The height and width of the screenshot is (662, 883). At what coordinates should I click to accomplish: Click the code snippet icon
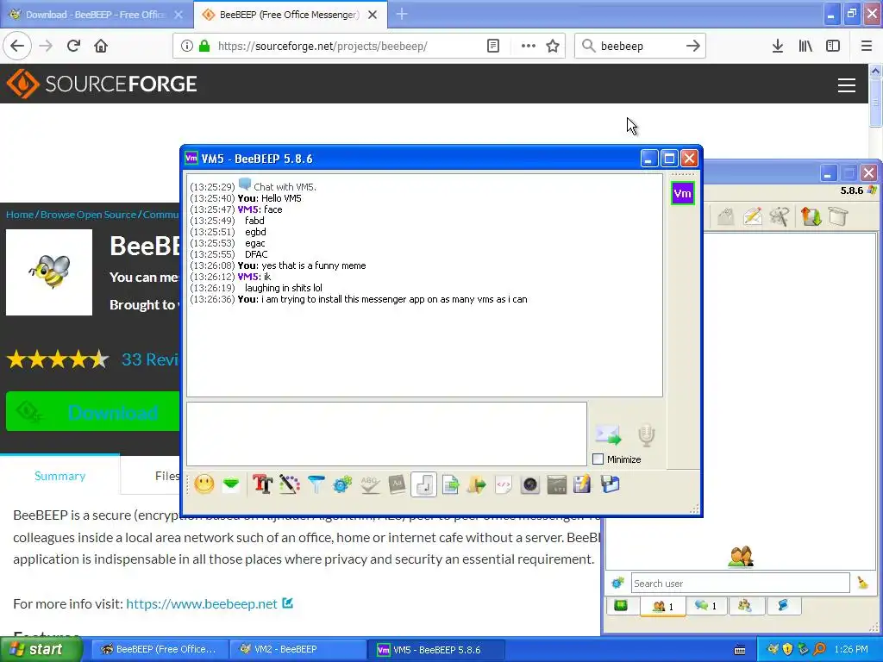tap(504, 484)
